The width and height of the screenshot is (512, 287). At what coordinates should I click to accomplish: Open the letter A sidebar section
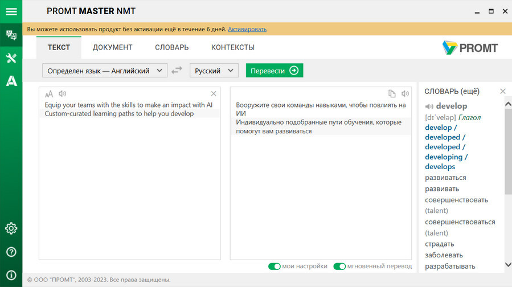11,81
